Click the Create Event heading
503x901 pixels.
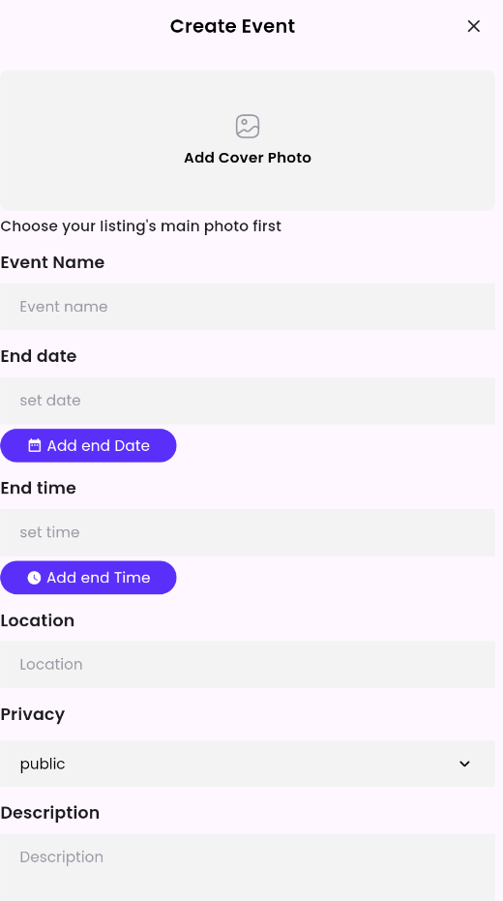[232, 26]
